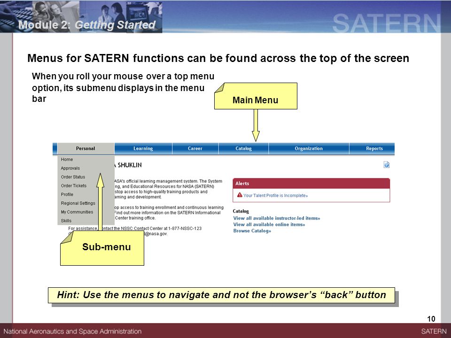
Task: Click the Catalog section heading
Action: (x=241, y=211)
